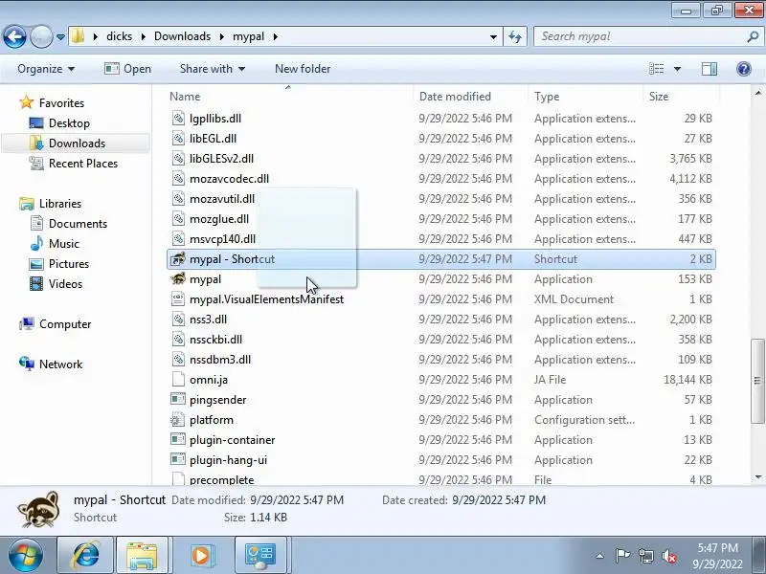Screen dimensions: 766x574
Task: Change view using the view icon
Action: tap(656, 69)
